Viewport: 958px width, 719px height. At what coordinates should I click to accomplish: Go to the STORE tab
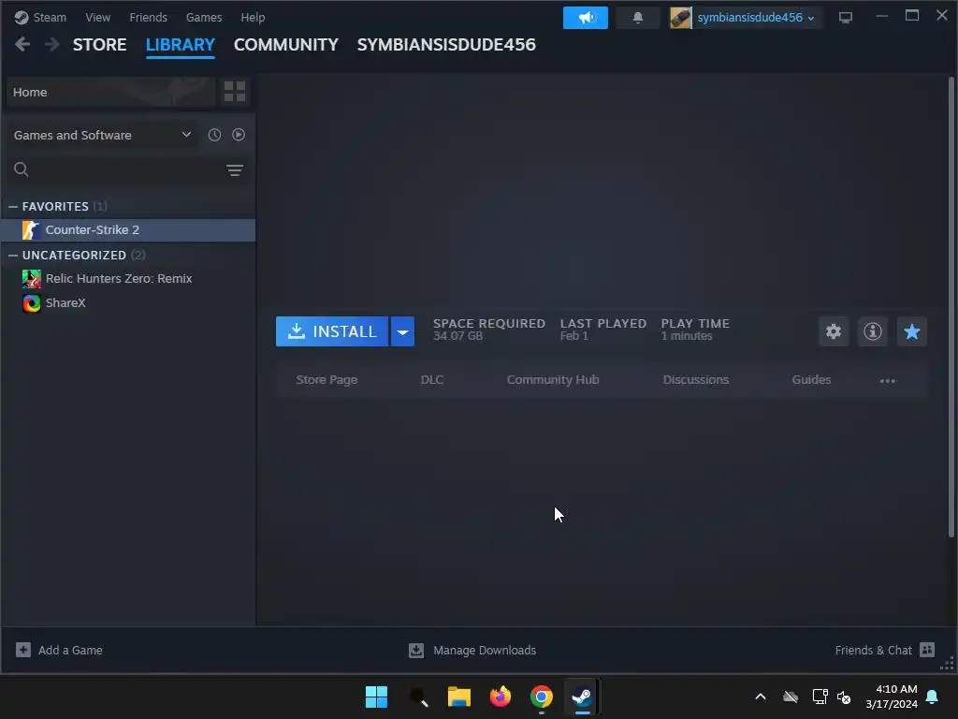pos(99,45)
